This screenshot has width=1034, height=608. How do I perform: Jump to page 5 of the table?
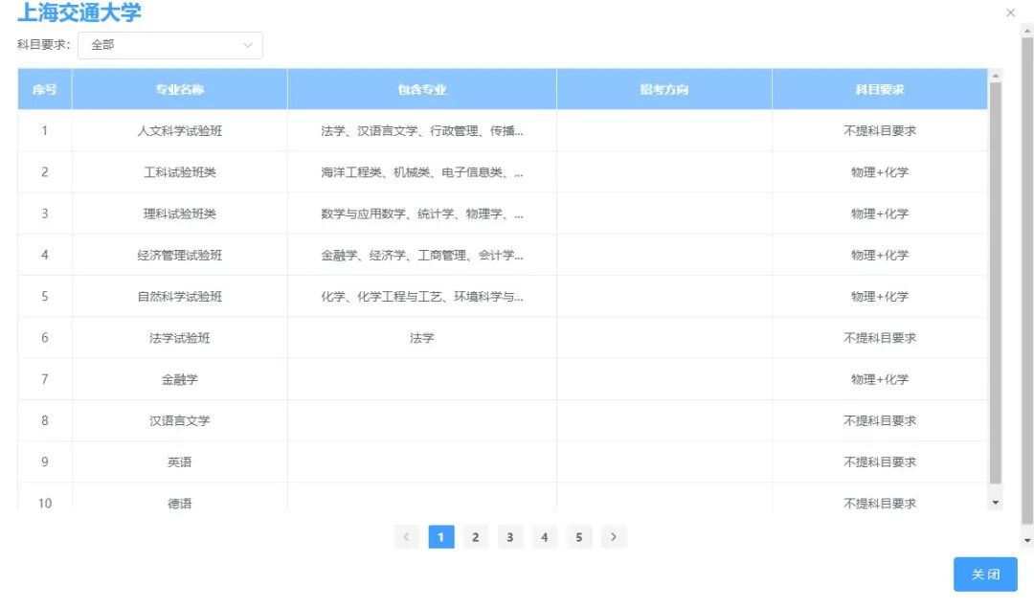pyautogui.click(x=578, y=537)
